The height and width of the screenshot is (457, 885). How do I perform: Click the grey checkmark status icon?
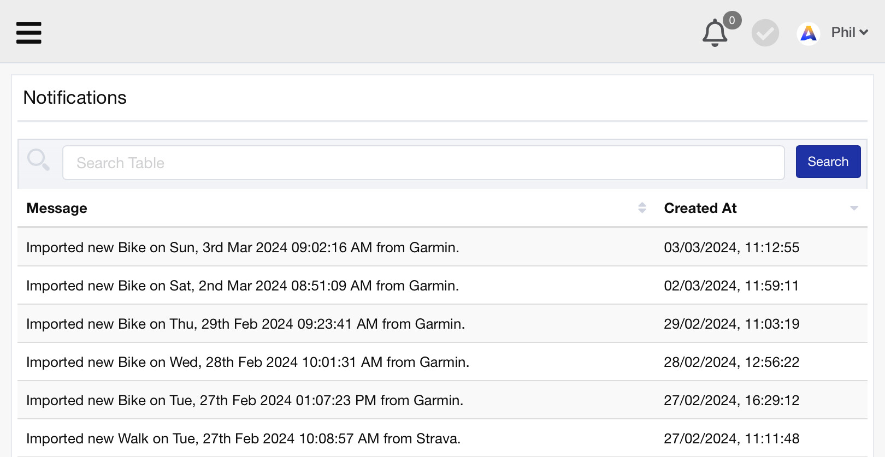(x=765, y=33)
